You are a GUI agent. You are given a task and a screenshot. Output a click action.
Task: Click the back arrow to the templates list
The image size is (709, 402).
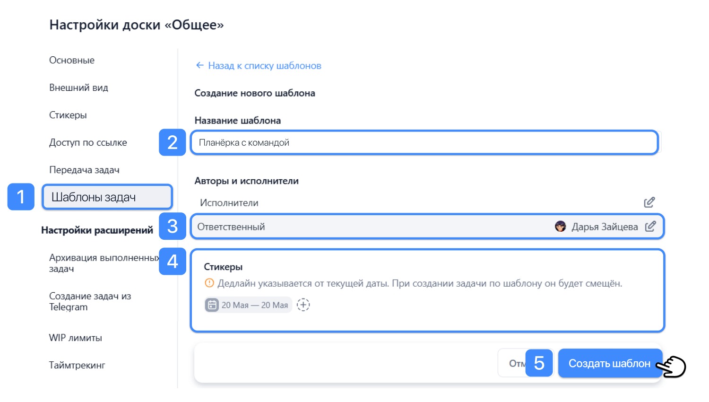200,65
